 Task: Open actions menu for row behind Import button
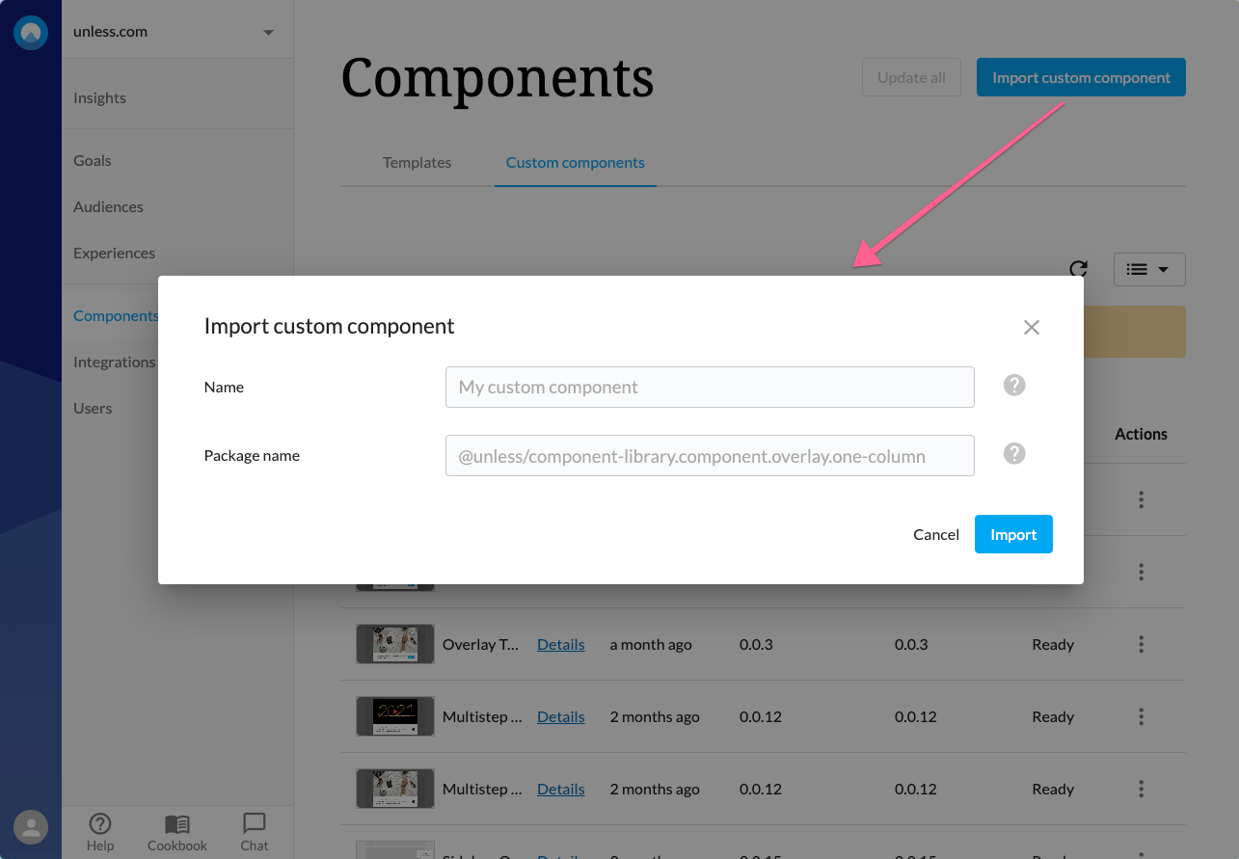click(x=1141, y=572)
